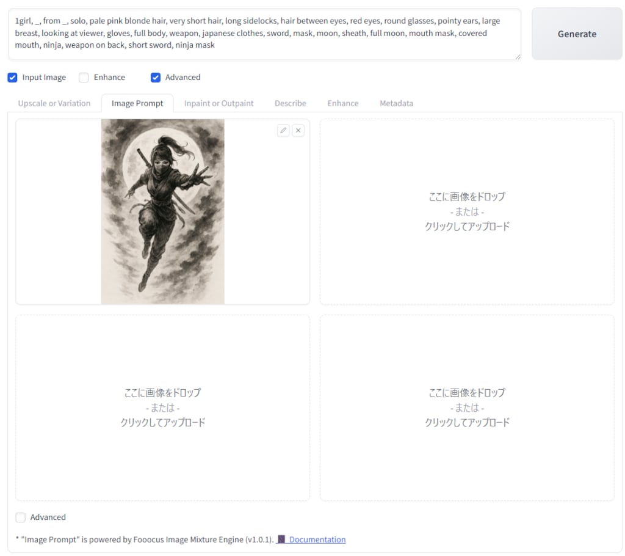The height and width of the screenshot is (556, 625).
Task: Show the Metadata tab
Action: pyautogui.click(x=396, y=103)
